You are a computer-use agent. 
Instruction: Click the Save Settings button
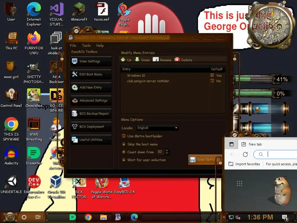[205, 160]
